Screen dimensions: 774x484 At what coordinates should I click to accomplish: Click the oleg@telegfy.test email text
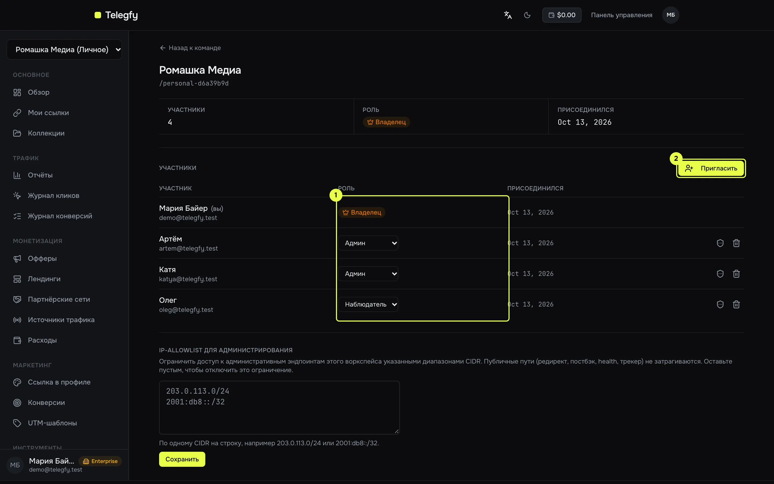(x=186, y=310)
